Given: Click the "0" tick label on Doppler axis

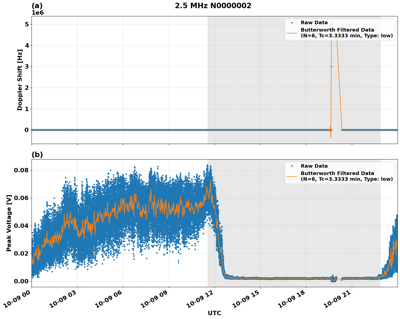Looking at the screenshot, I should [27, 130].
